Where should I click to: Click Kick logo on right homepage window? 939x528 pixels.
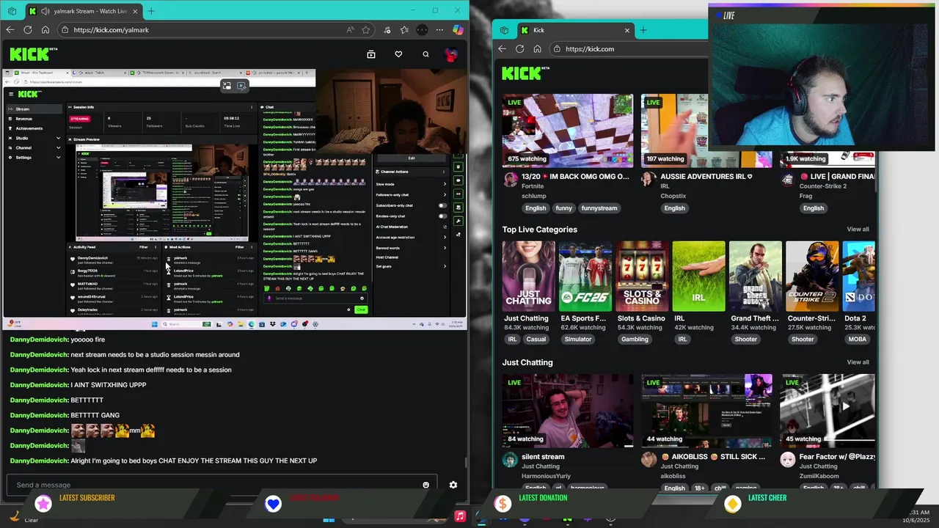pos(525,73)
